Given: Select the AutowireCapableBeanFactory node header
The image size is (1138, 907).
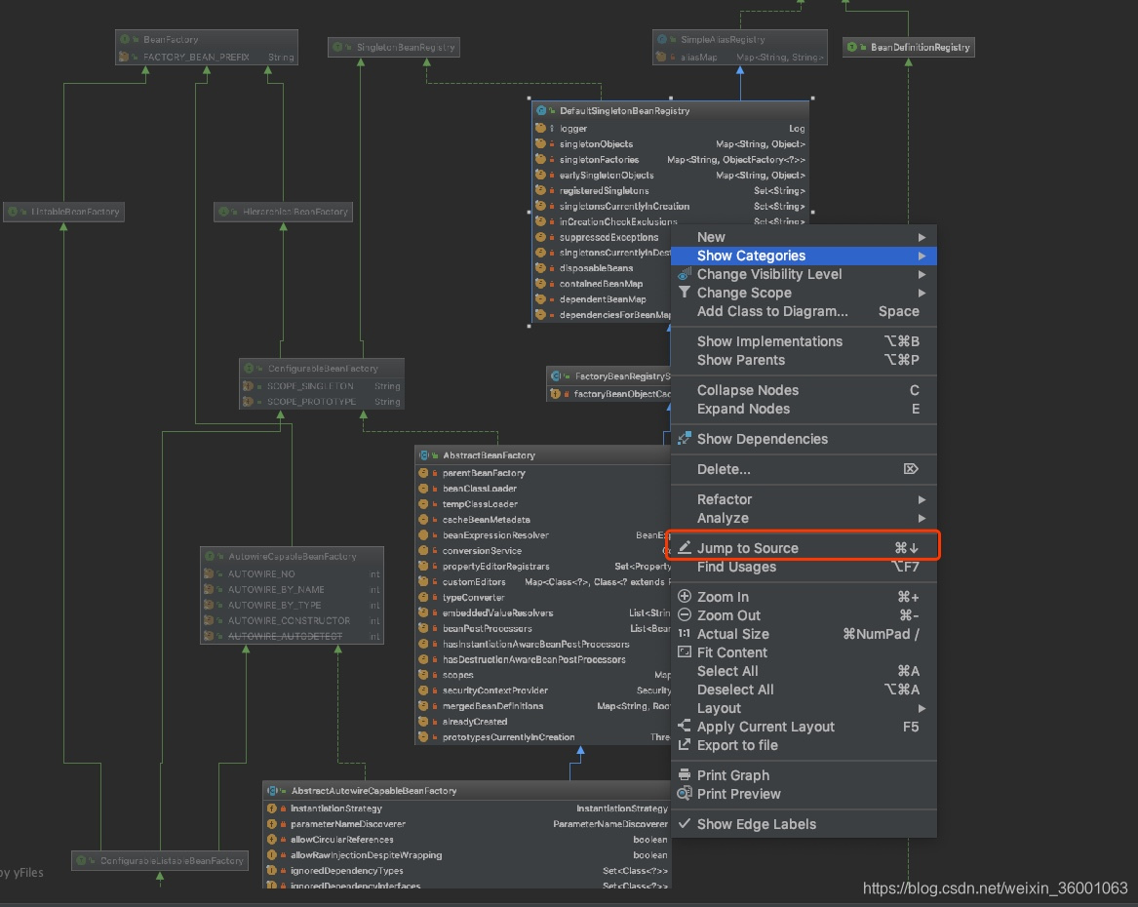Looking at the screenshot, I should pyautogui.click(x=292, y=557).
